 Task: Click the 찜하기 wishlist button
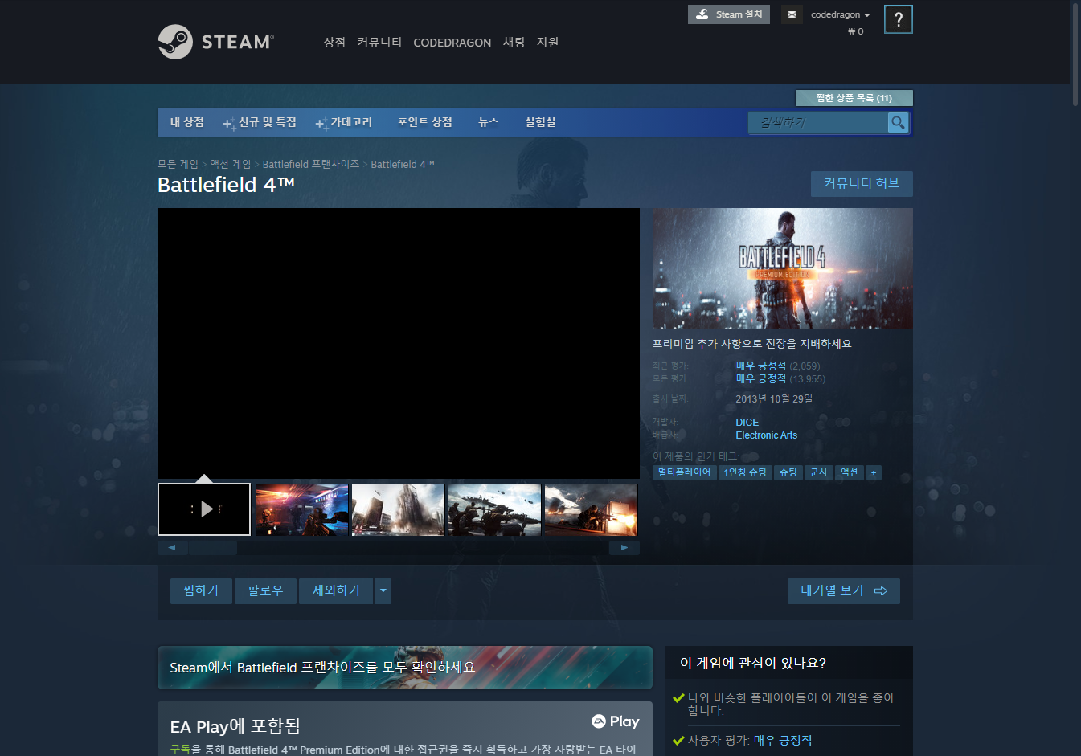pos(201,590)
